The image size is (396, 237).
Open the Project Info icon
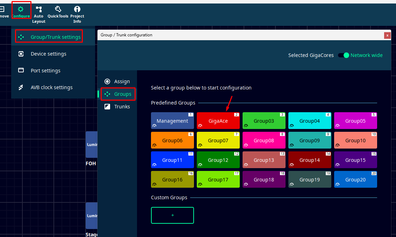(x=77, y=9)
